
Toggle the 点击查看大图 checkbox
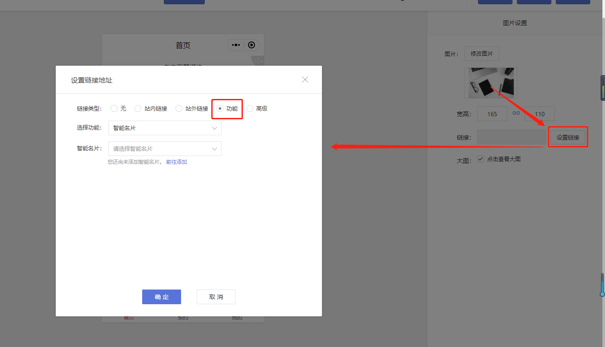(481, 159)
